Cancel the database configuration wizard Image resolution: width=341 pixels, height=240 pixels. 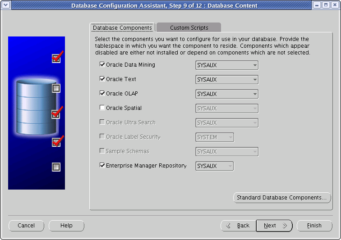pyautogui.click(x=26, y=226)
